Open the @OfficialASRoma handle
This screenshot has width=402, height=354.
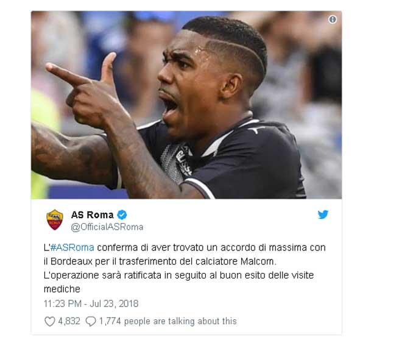(x=107, y=227)
